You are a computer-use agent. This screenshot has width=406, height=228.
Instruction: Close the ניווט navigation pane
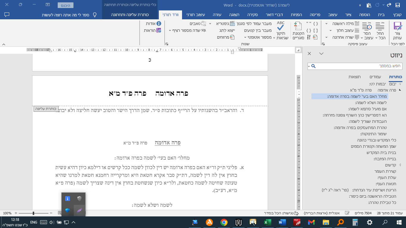tap(309, 54)
